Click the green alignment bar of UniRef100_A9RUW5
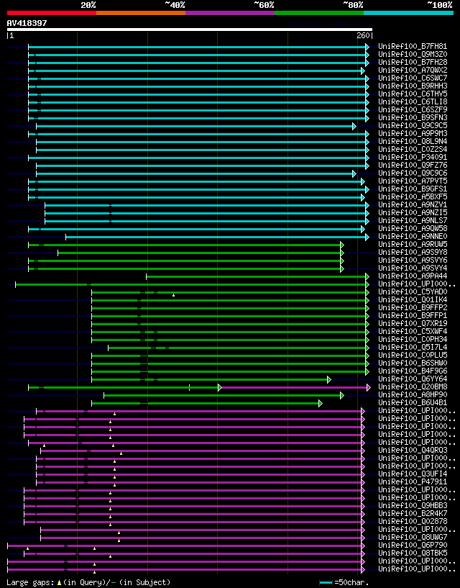 tap(186, 245)
